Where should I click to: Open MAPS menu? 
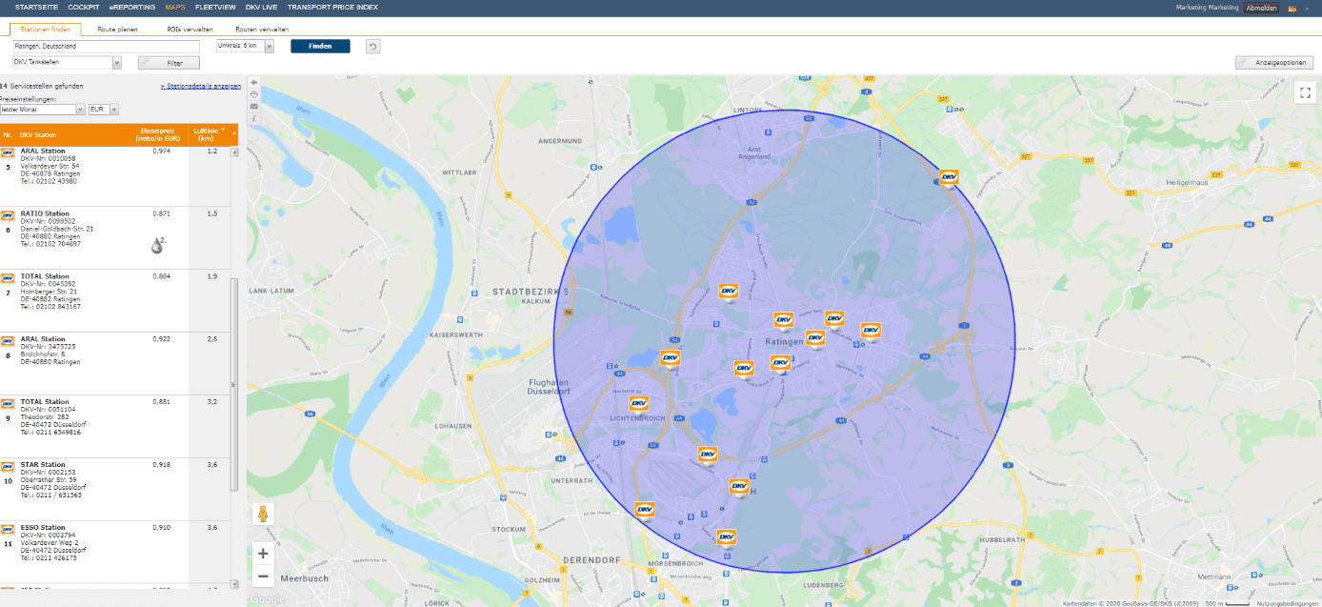click(175, 7)
